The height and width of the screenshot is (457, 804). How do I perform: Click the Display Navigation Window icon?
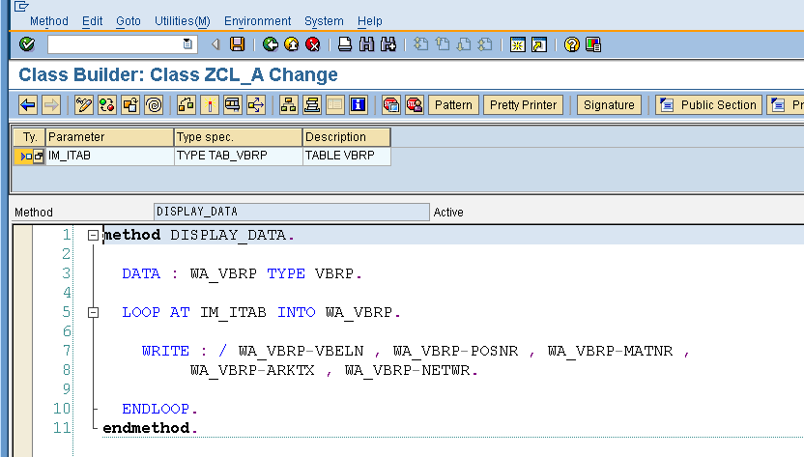(x=312, y=104)
